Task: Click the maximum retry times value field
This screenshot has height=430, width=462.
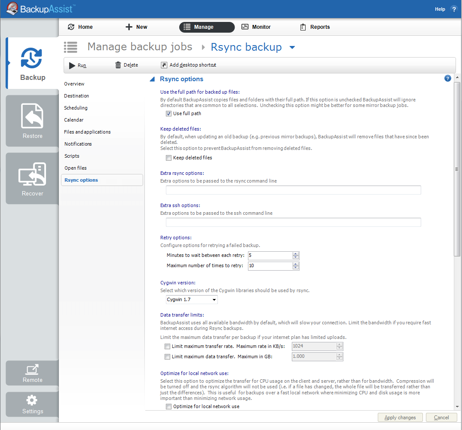Action: (x=270, y=266)
